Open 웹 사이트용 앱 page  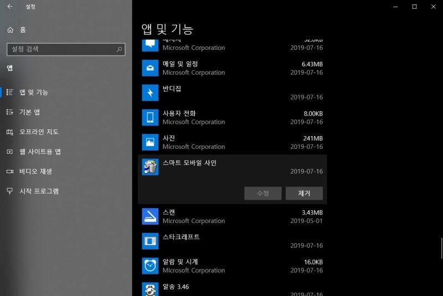click(x=39, y=152)
